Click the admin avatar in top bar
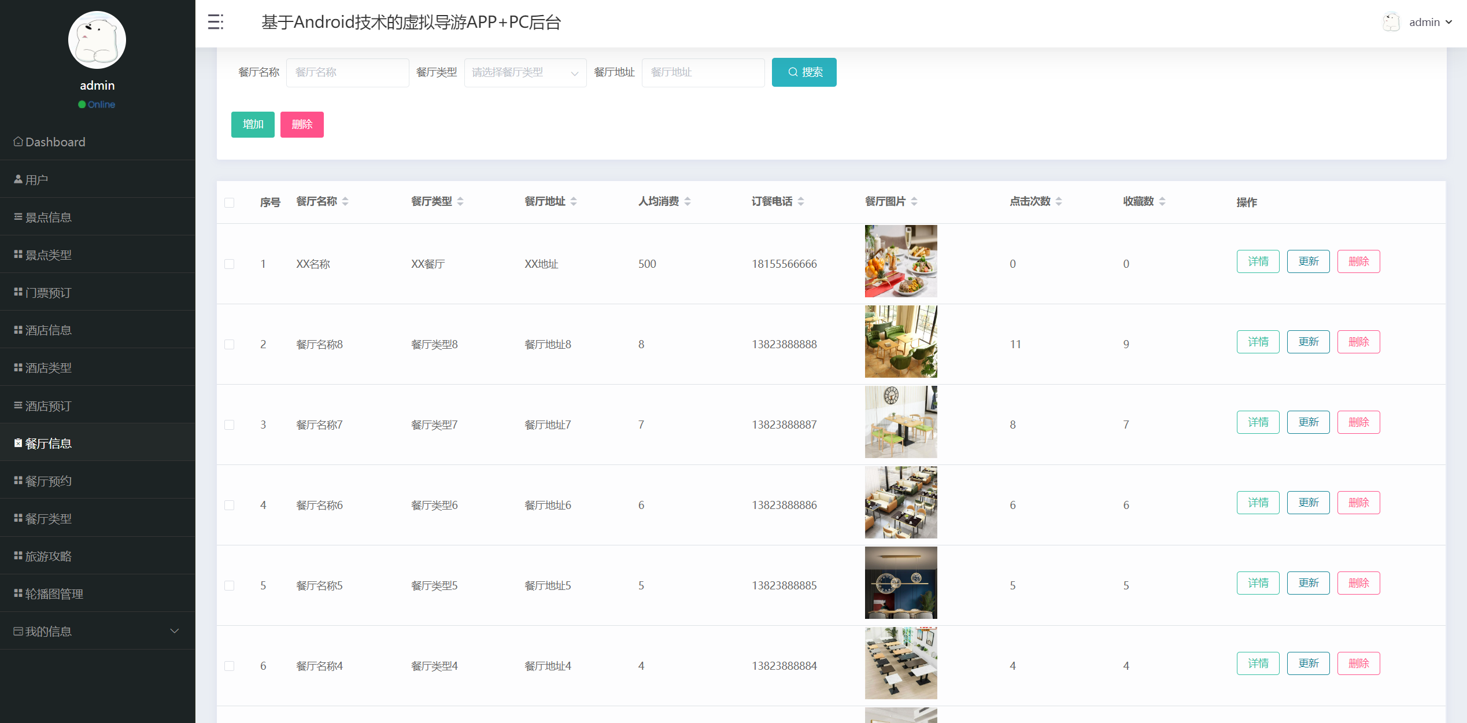 (1391, 23)
